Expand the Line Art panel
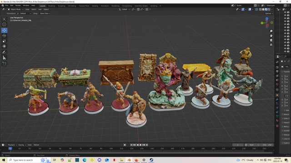291x163 pixels. pos(286,139)
